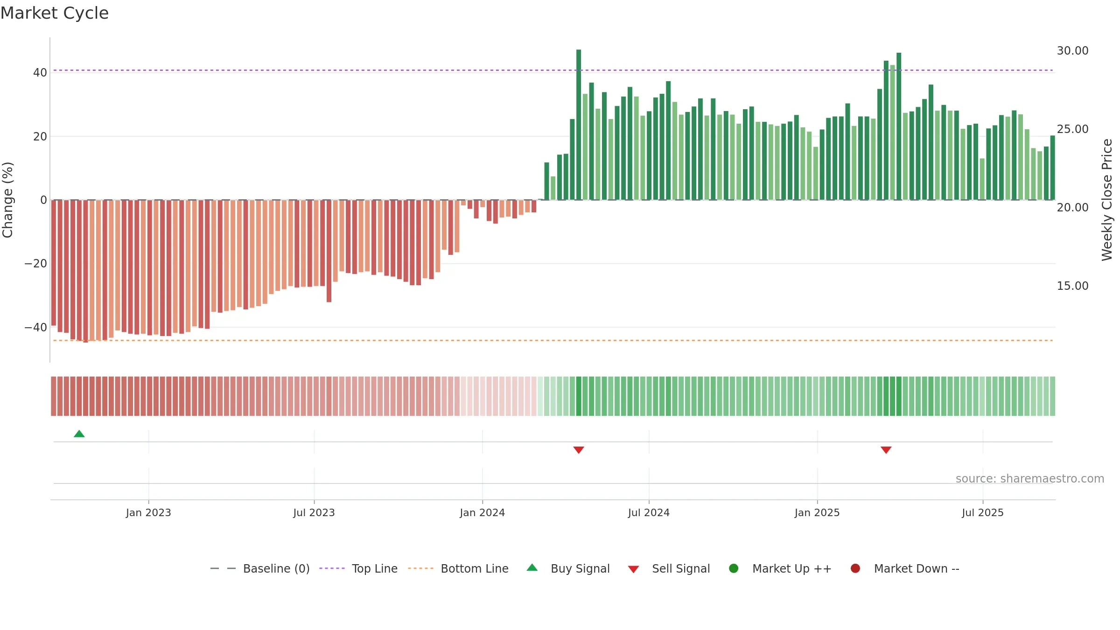Toggle the Buy Signal legend entry
Image resolution: width=1120 pixels, height=630 pixels.
pos(568,568)
